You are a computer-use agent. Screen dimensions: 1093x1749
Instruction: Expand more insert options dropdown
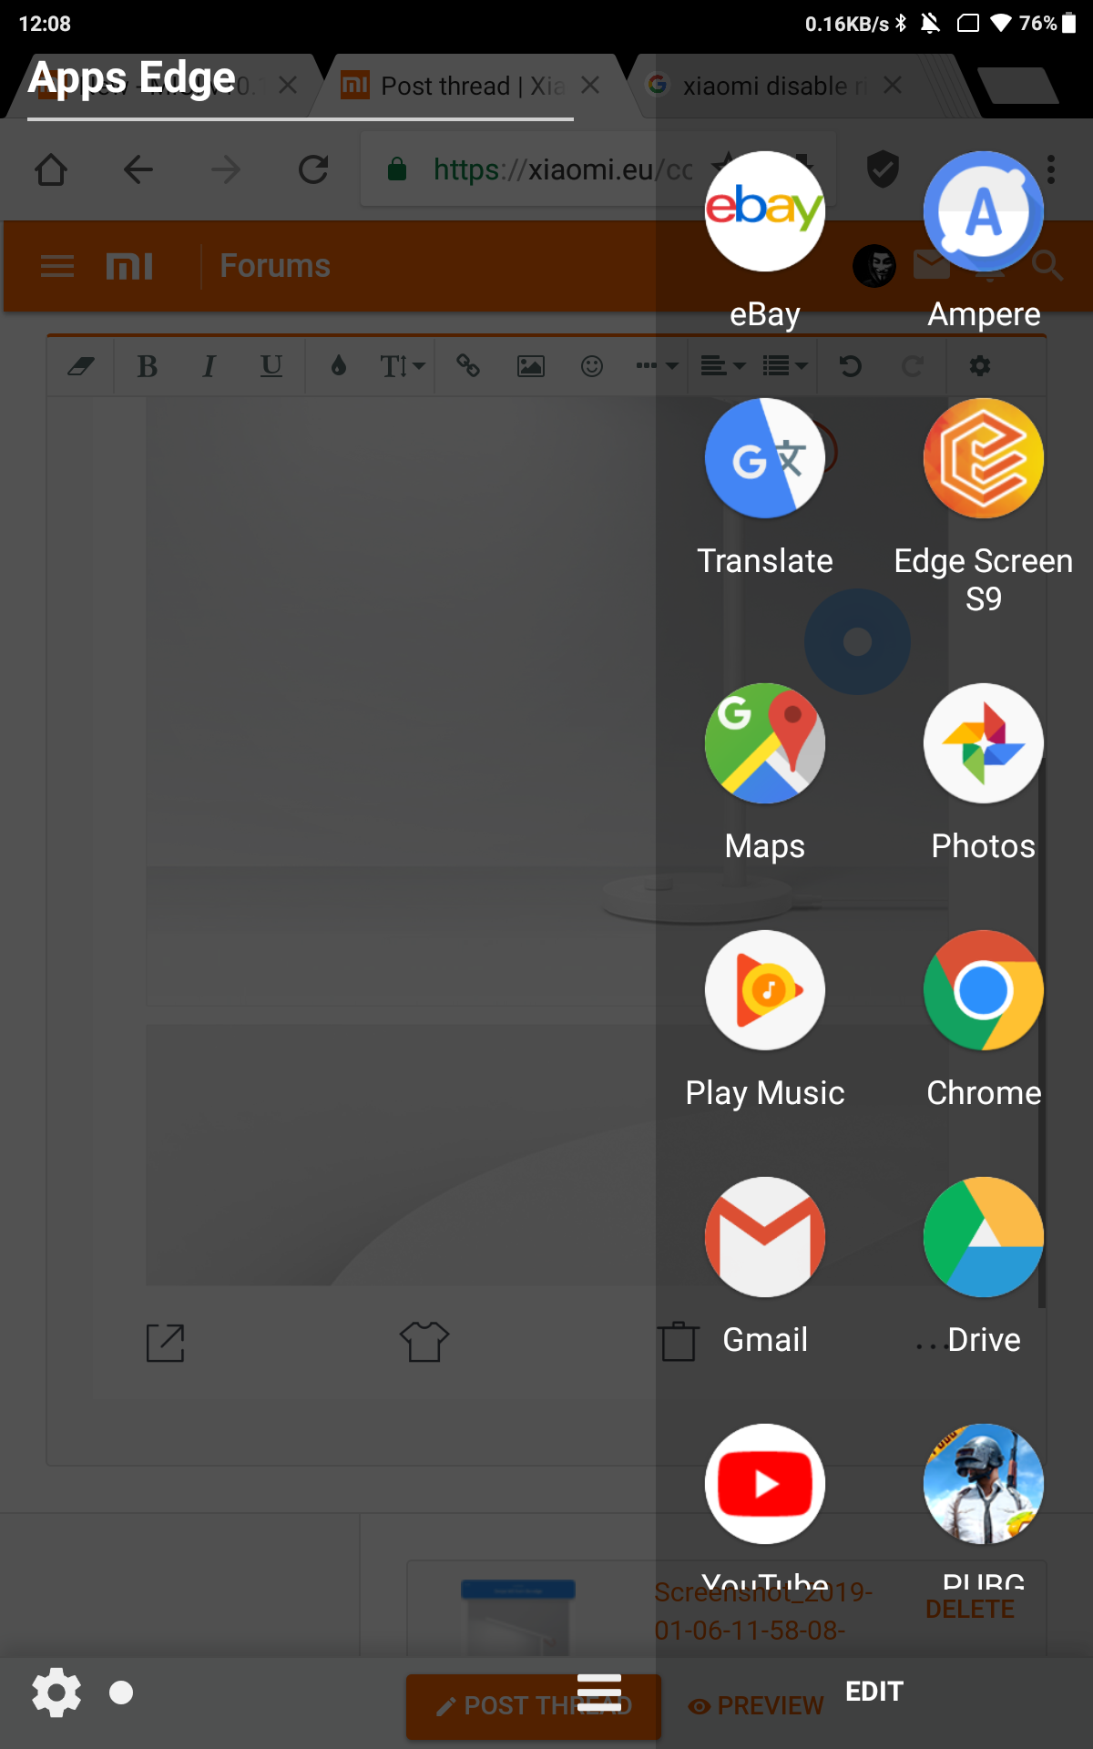click(x=657, y=366)
